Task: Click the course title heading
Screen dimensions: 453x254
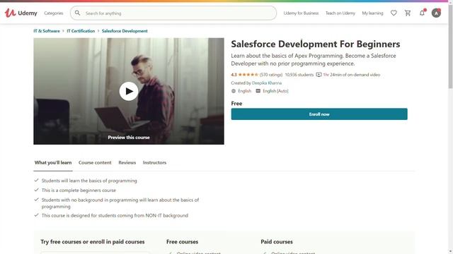Action: tap(316, 44)
